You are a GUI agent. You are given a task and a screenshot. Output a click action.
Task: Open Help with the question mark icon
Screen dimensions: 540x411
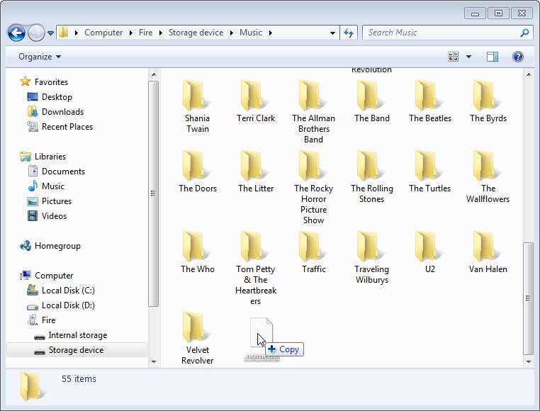tap(517, 57)
